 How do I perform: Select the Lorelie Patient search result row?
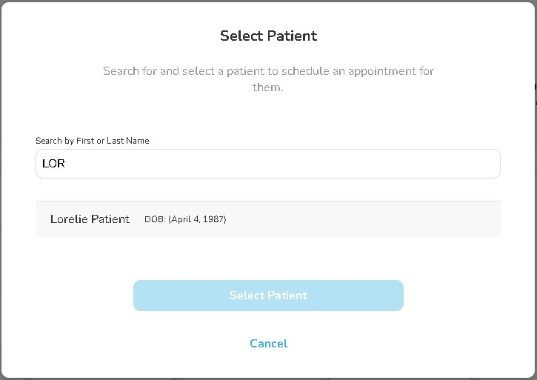267,219
